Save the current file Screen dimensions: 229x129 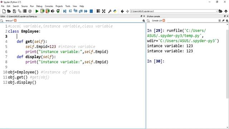14,11
